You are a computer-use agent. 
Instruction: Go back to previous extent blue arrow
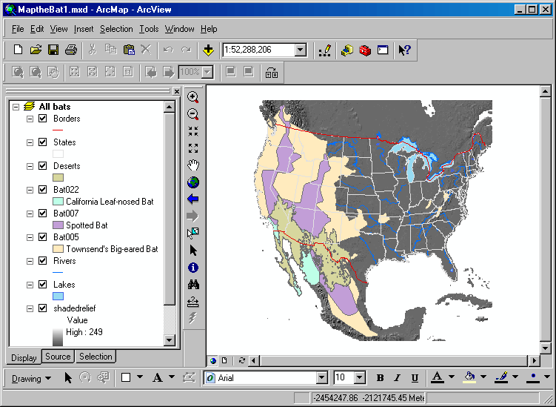click(193, 199)
